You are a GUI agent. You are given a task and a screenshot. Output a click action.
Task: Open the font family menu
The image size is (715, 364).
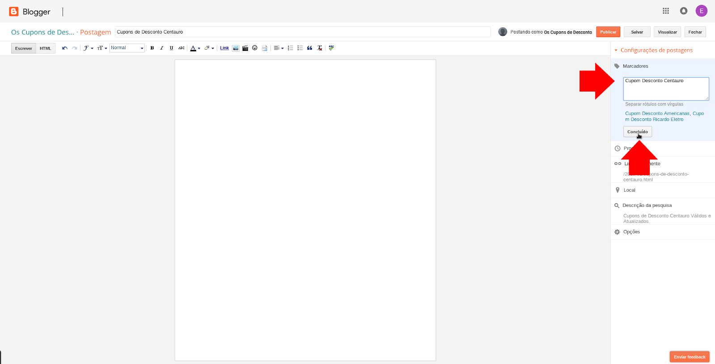(x=88, y=48)
